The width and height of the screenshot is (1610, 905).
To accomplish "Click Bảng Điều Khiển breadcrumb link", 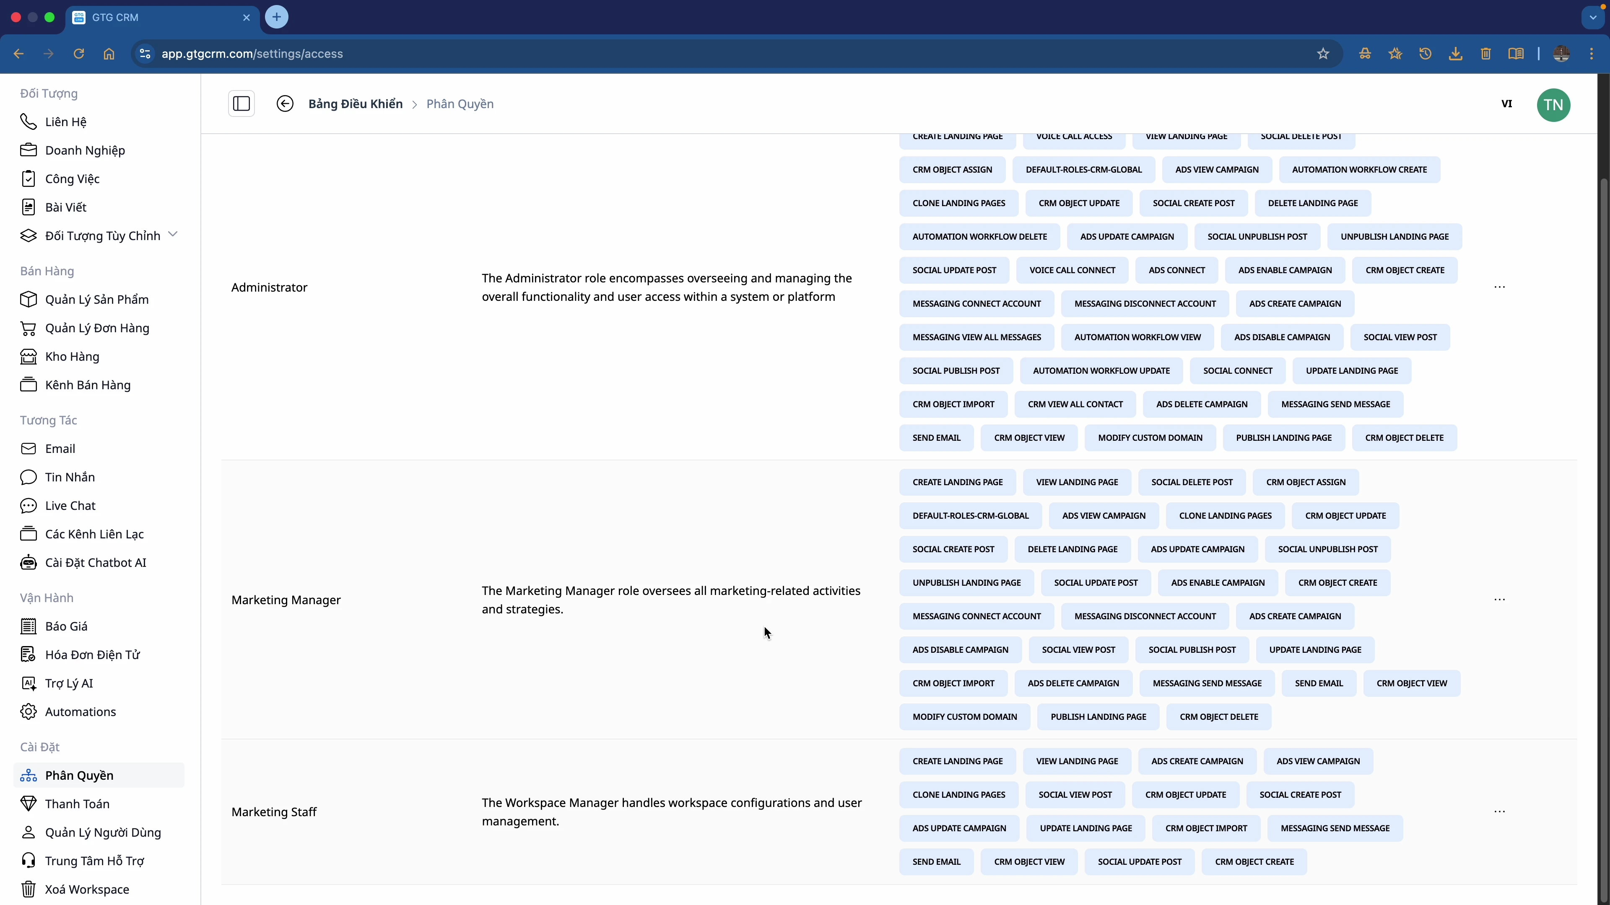I will (355, 103).
